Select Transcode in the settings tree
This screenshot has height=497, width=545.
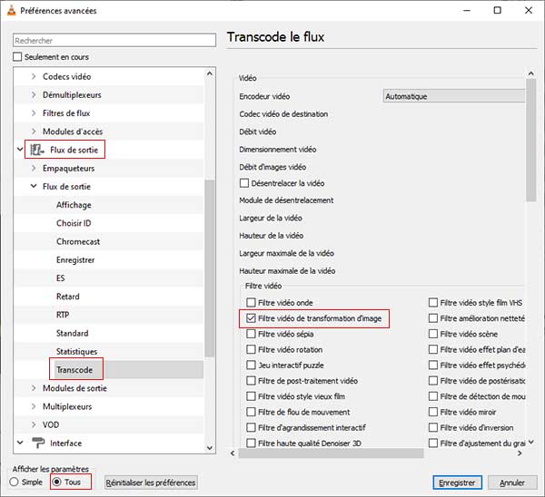pos(74,370)
